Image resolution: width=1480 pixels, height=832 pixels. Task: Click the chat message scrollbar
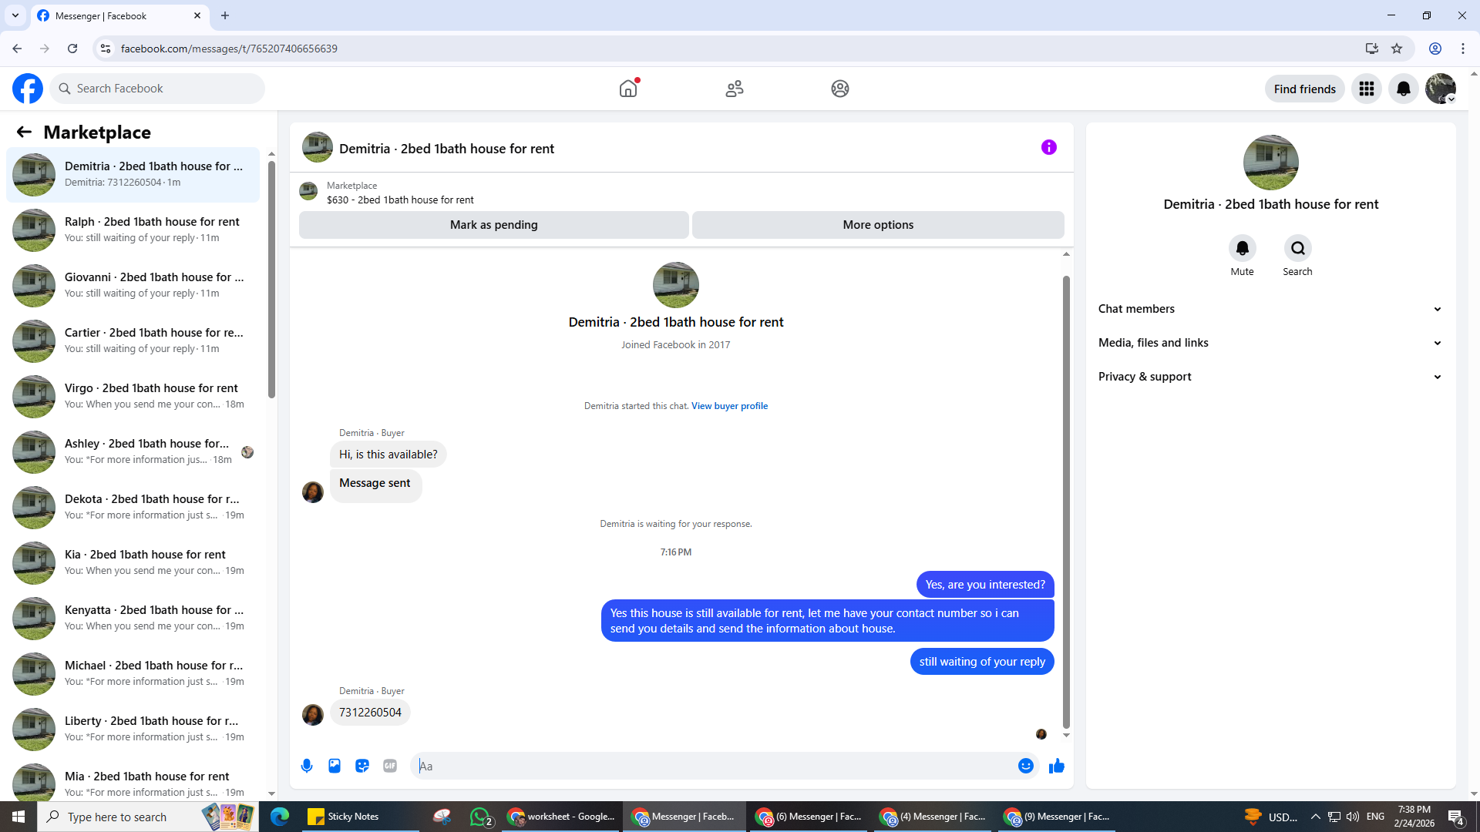tap(1066, 501)
